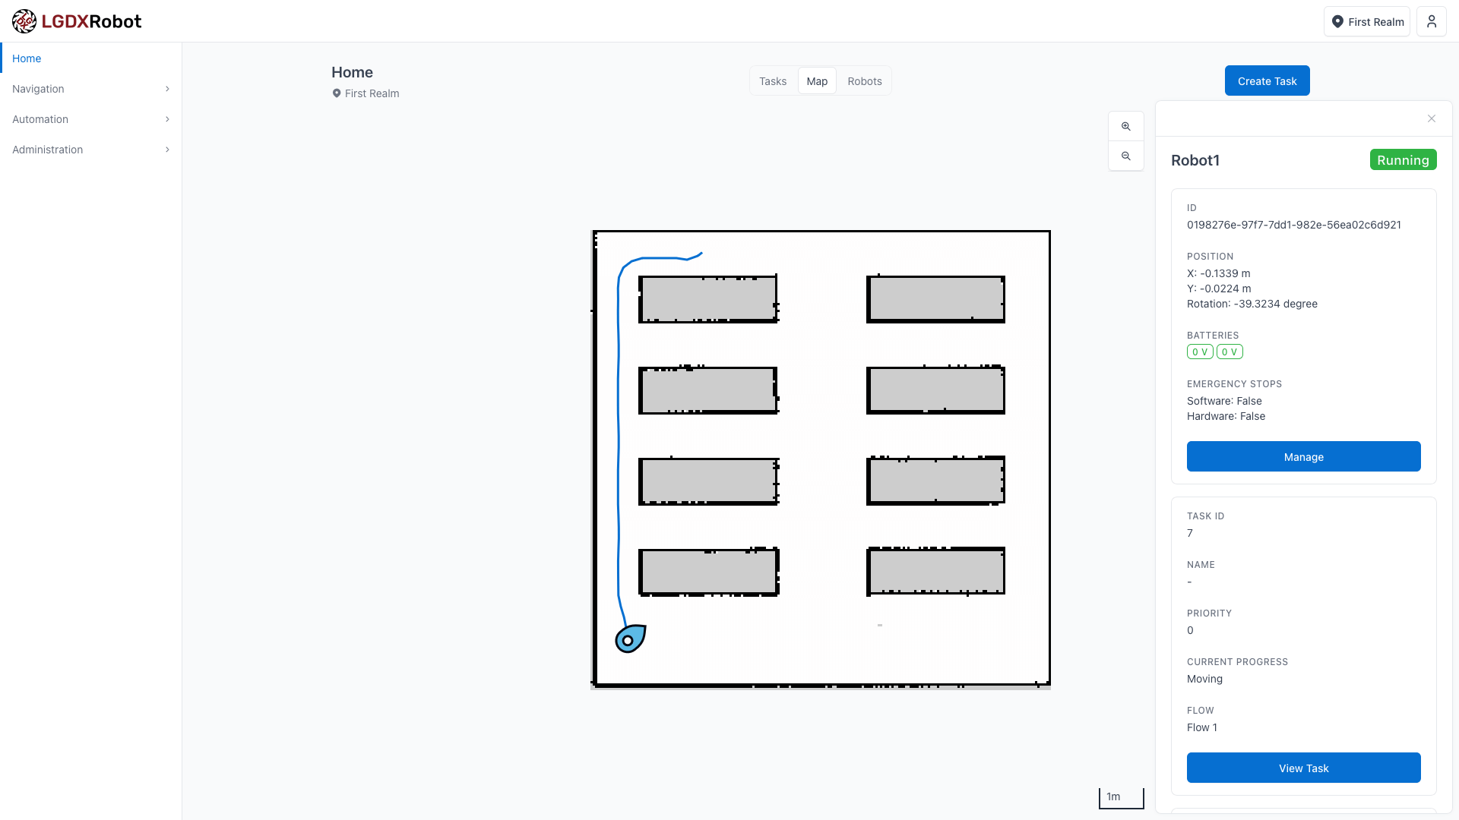Click the map zoom in icon

tap(1126, 127)
